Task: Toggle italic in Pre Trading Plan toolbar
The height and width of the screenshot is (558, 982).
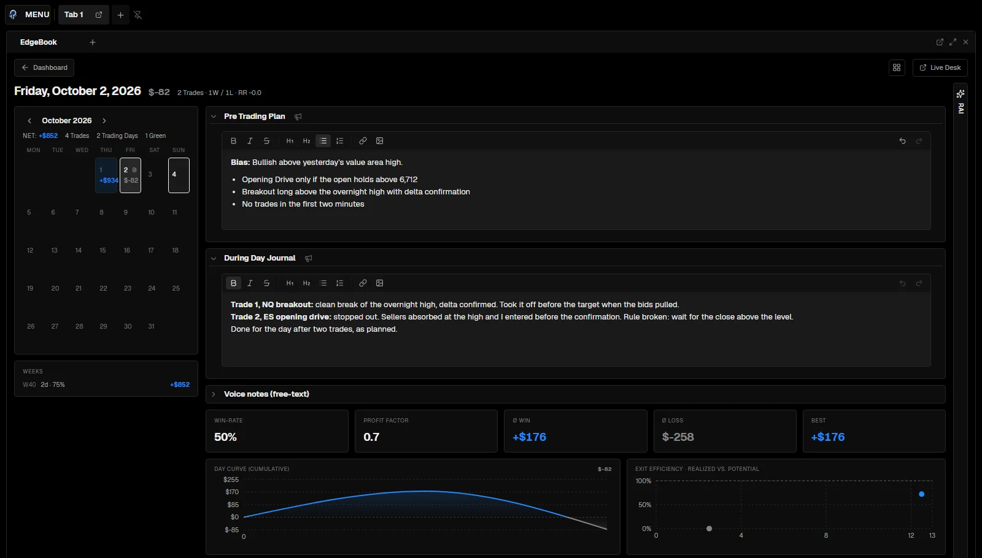Action: (250, 141)
